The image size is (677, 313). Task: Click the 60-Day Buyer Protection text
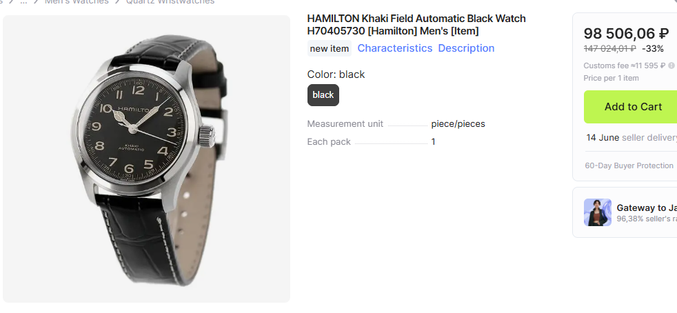click(x=629, y=165)
